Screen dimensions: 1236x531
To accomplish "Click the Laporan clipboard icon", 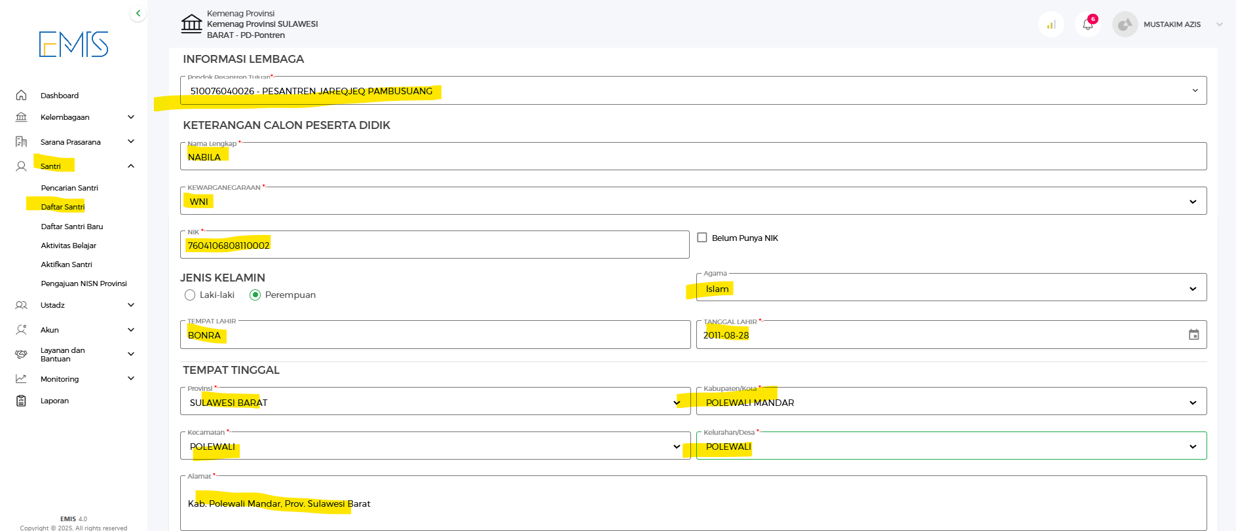I will 21,401.
